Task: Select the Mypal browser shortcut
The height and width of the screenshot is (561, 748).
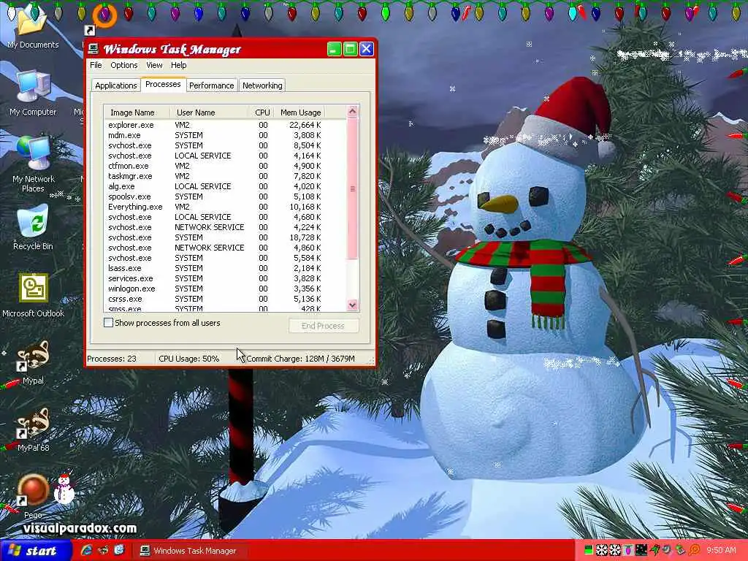Action: coord(33,362)
